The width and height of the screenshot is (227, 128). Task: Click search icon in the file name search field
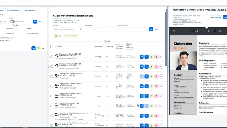[81, 29]
